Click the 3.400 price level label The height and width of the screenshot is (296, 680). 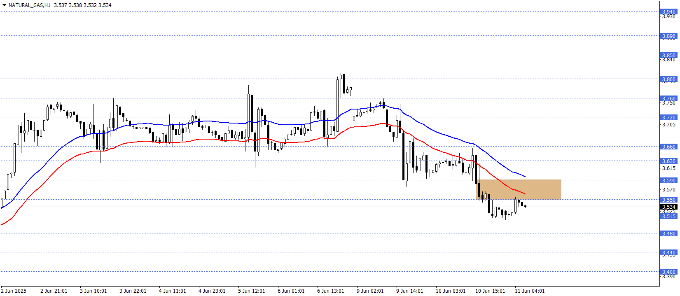coord(669,272)
